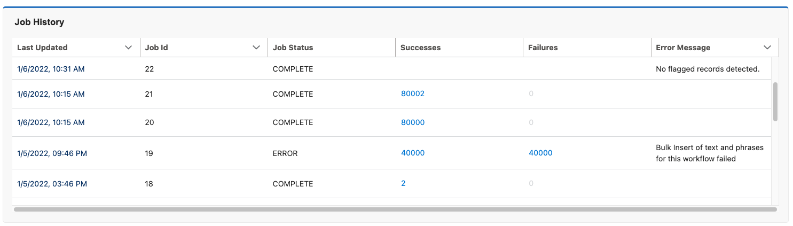Viewport: 793px width, 226px height.
Task: Open the Last Updated column dropdown
Action: pos(128,48)
